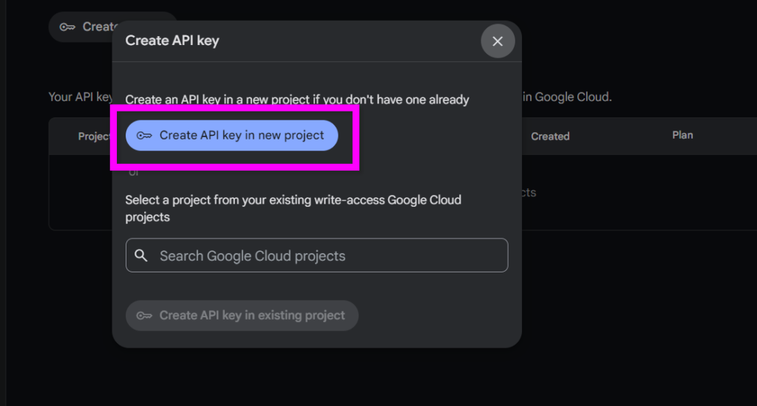Click key icon on new project button
757x406 pixels.
[144, 136]
